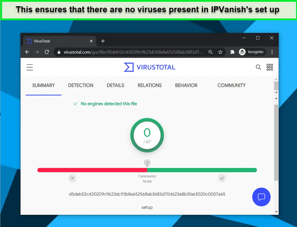Click the address bar URL
This screenshot has width=297, height=227.
[133, 52]
